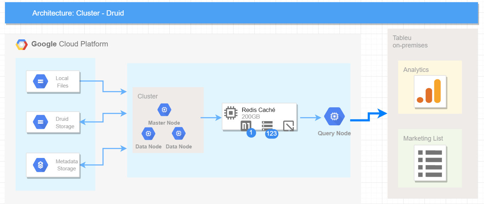The height and width of the screenshot is (204, 484).
Task: Select the Redis Caché title text
Action: pos(258,110)
